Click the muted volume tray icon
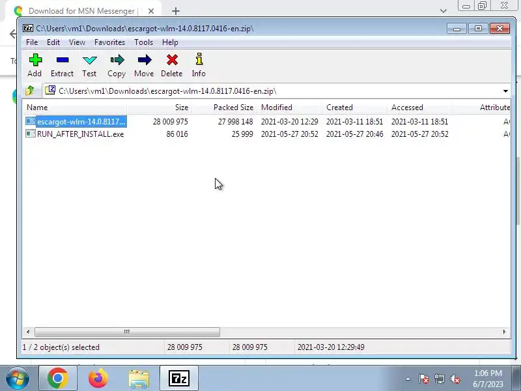 tap(455, 379)
